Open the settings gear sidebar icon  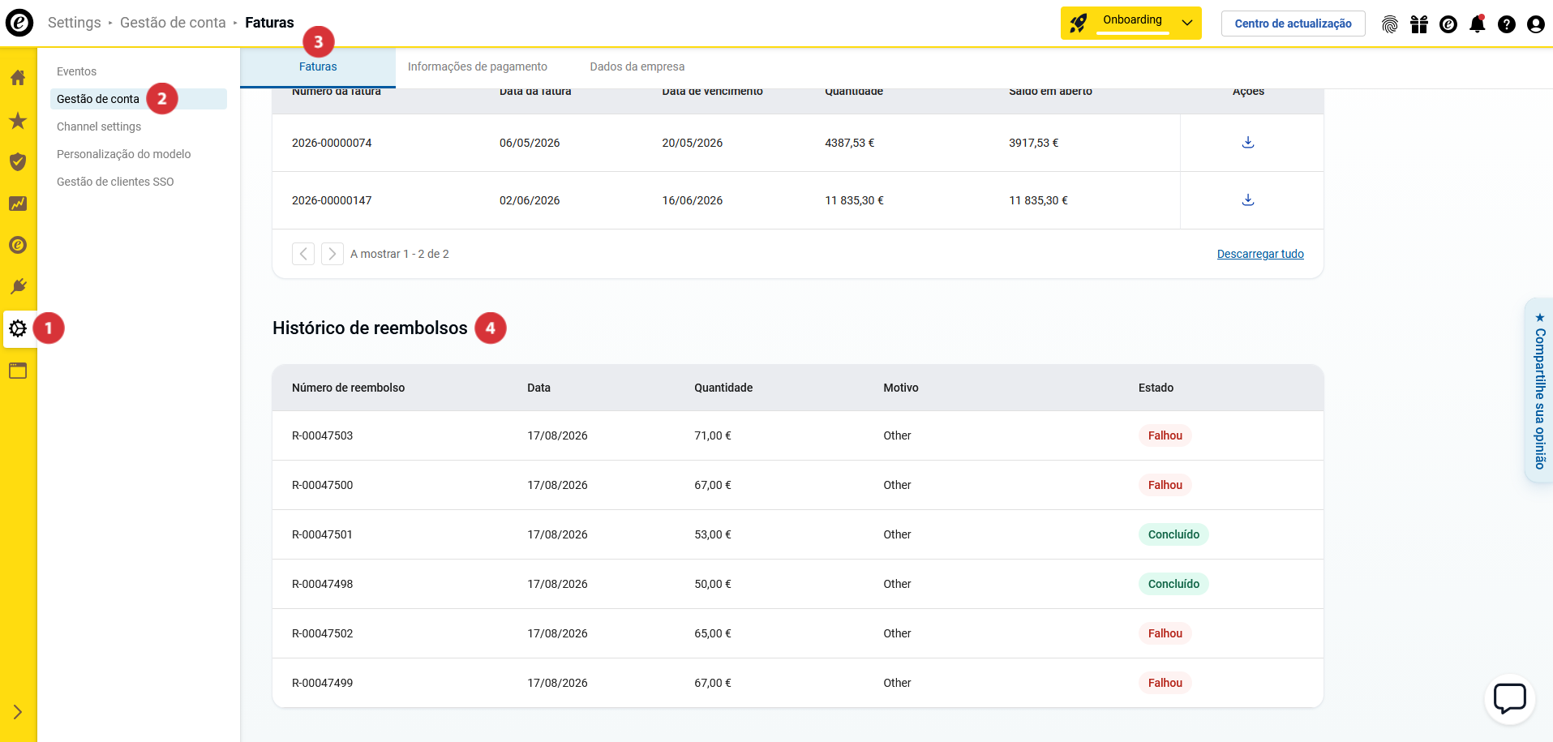18,328
